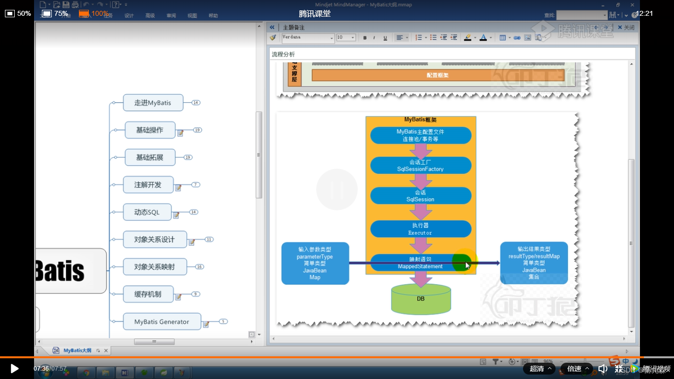The height and width of the screenshot is (379, 674).
Task: Close the notes panel via 关闭
Action: pos(626,28)
